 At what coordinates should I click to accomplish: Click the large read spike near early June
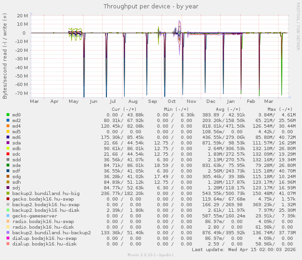(x=84, y=65)
